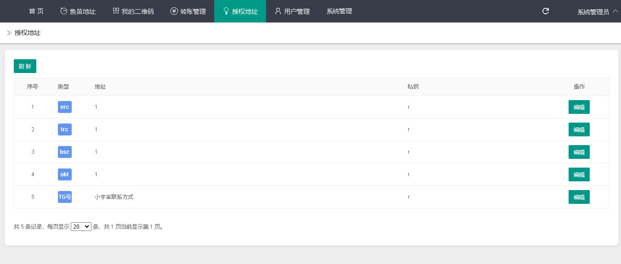Select the 授权地址 navigation tab
This screenshot has height=264, width=621.
(x=240, y=11)
